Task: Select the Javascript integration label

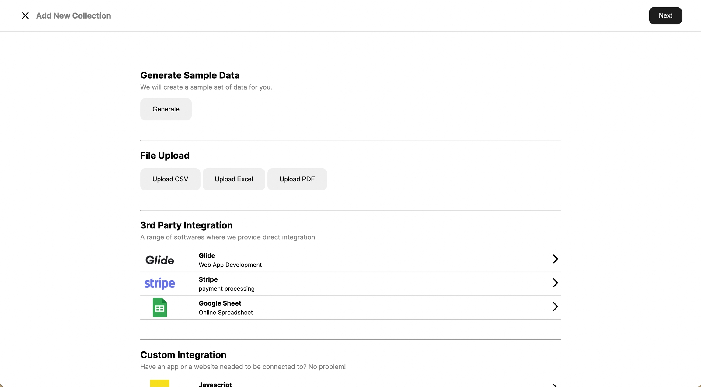Action: click(215, 384)
